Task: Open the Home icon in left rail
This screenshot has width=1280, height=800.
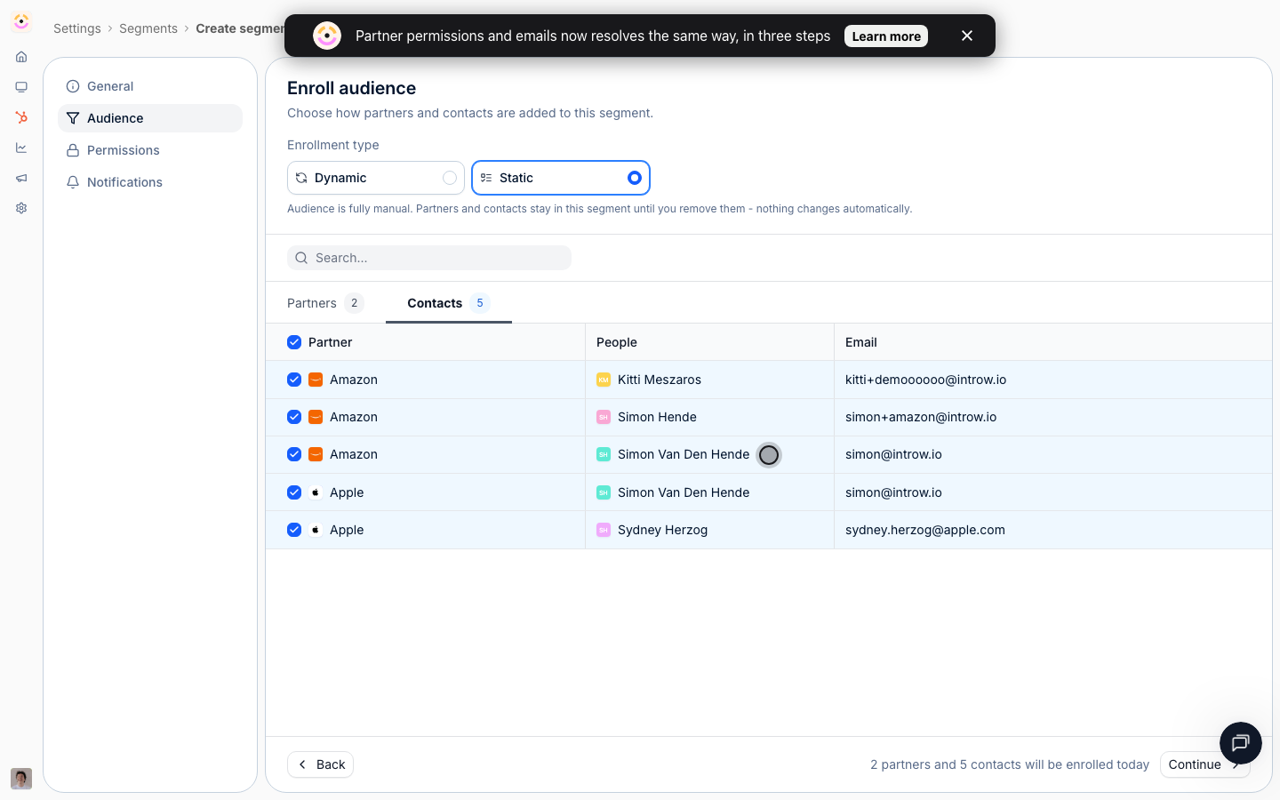Action: coord(21,57)
